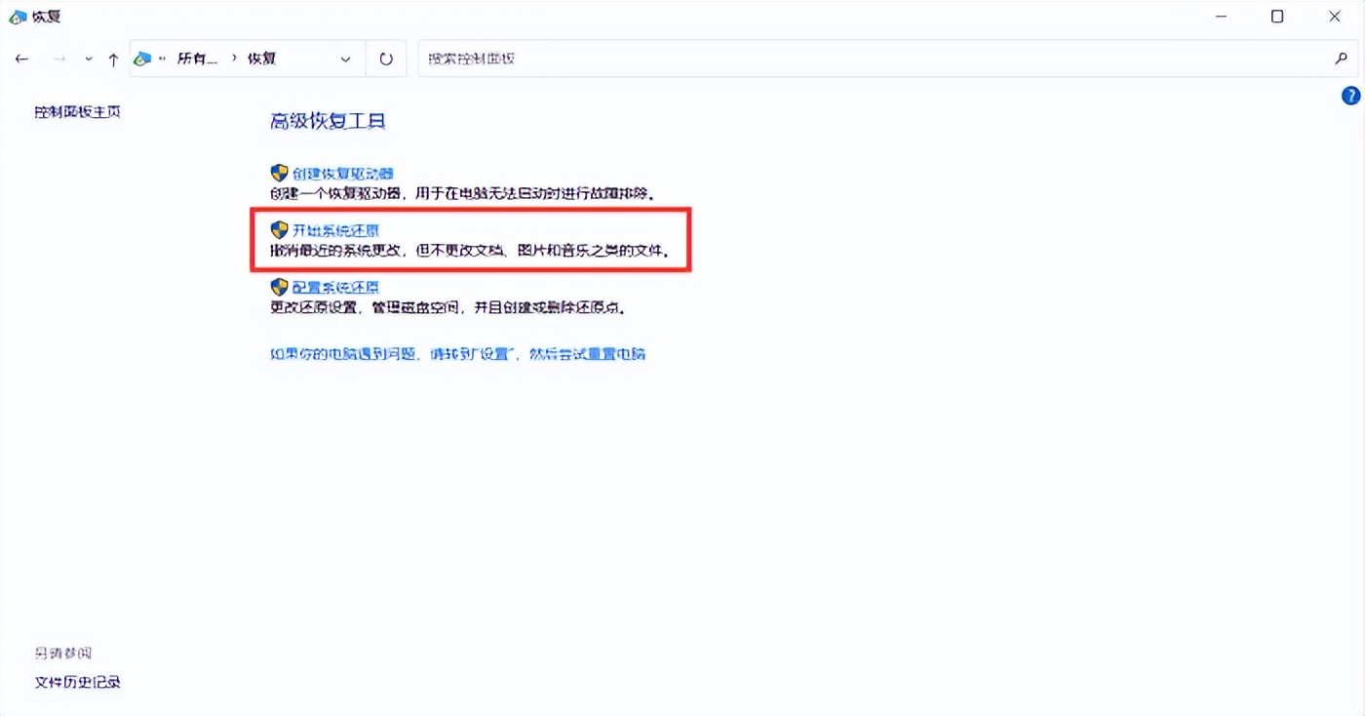This screenshot has width=1365, height=716.
Task: Click the Control Panel icon in the breadcrumb bar
Action: tap(142, 59)
